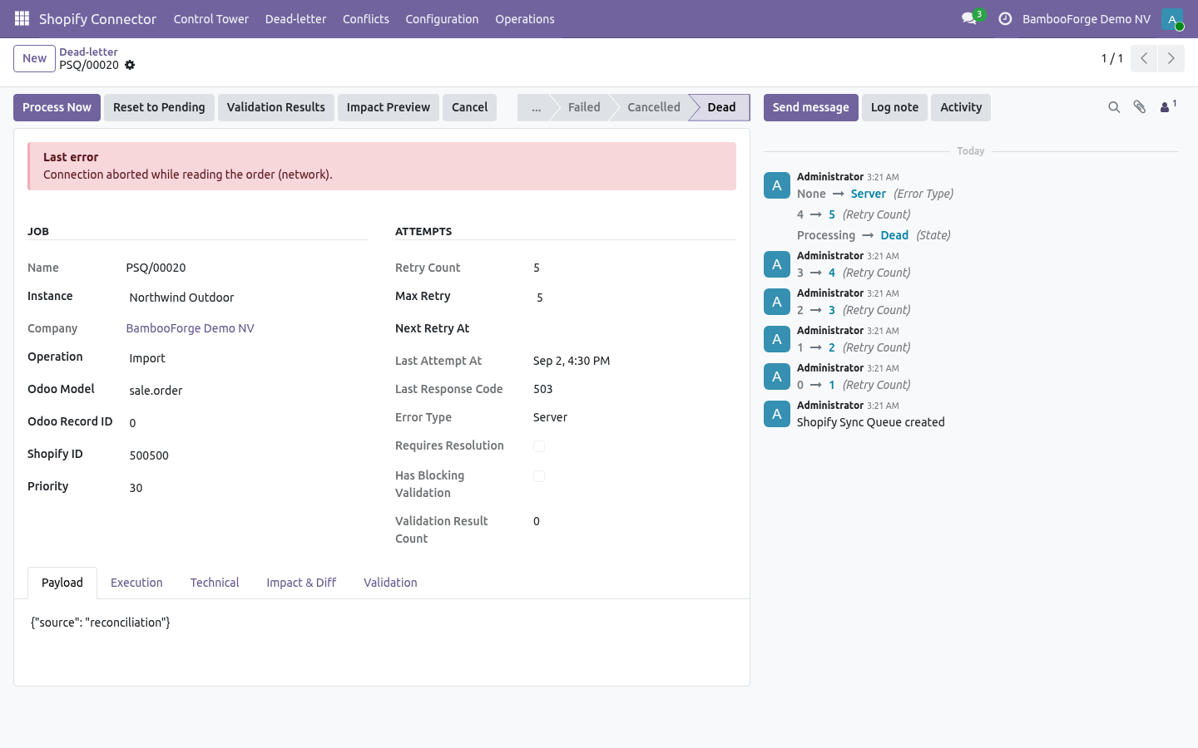The height and width of the screenshot is (748, 1198).
Task: Click the Shopify ID field 500500
Action: coord(247,455)
